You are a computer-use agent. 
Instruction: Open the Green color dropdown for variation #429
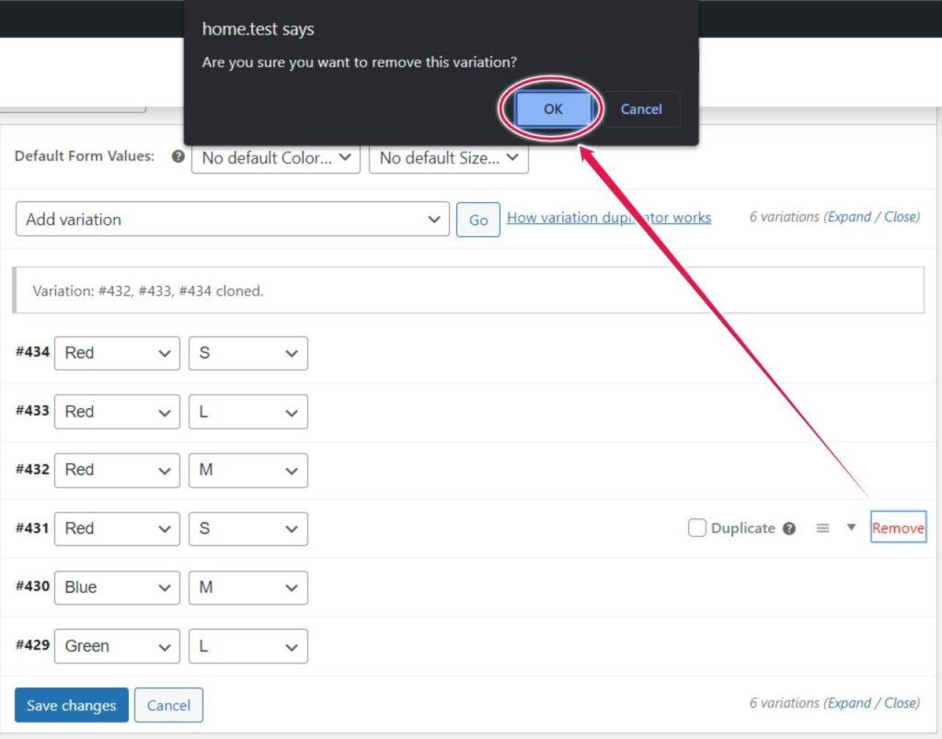pyautogui.click(x=117, y=645)
